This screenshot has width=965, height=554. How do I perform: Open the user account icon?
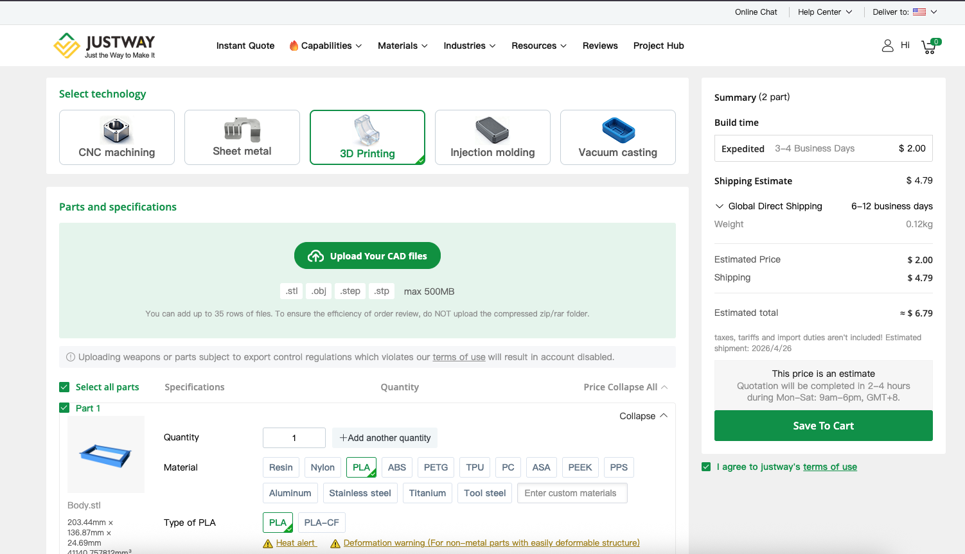pyautogui.click(x=887, y=46)
